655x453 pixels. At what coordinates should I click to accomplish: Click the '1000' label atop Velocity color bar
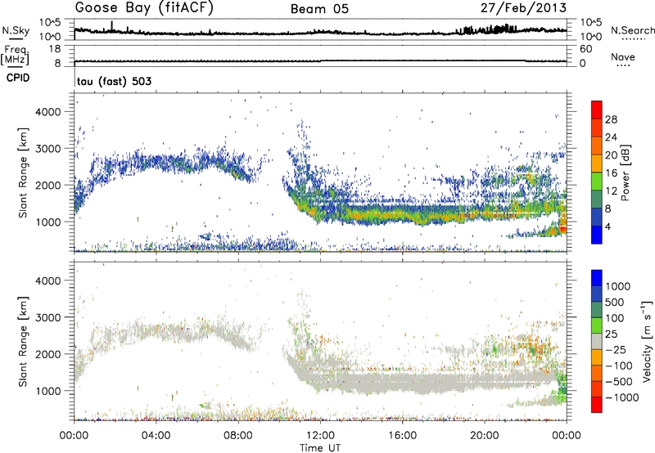[617, 286]
